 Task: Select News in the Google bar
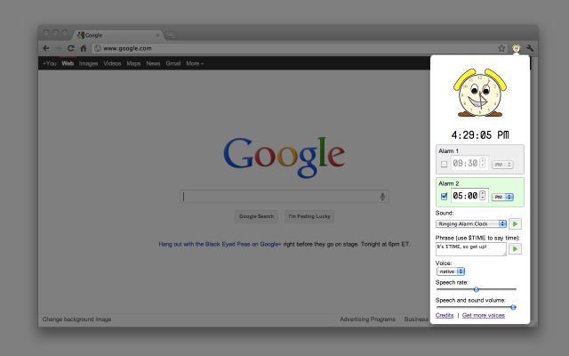coord(153,63)
